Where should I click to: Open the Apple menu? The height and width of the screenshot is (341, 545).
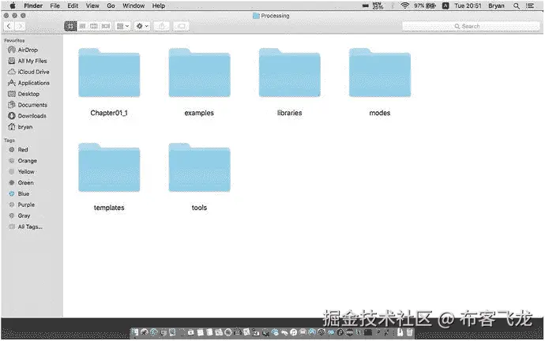point(13,6)
